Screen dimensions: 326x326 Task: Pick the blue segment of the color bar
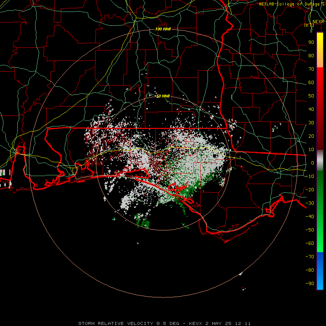pos(320,271)
